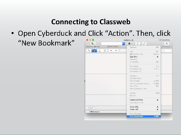Click the edit bookmark pencil at bottom

coord(92,108)
